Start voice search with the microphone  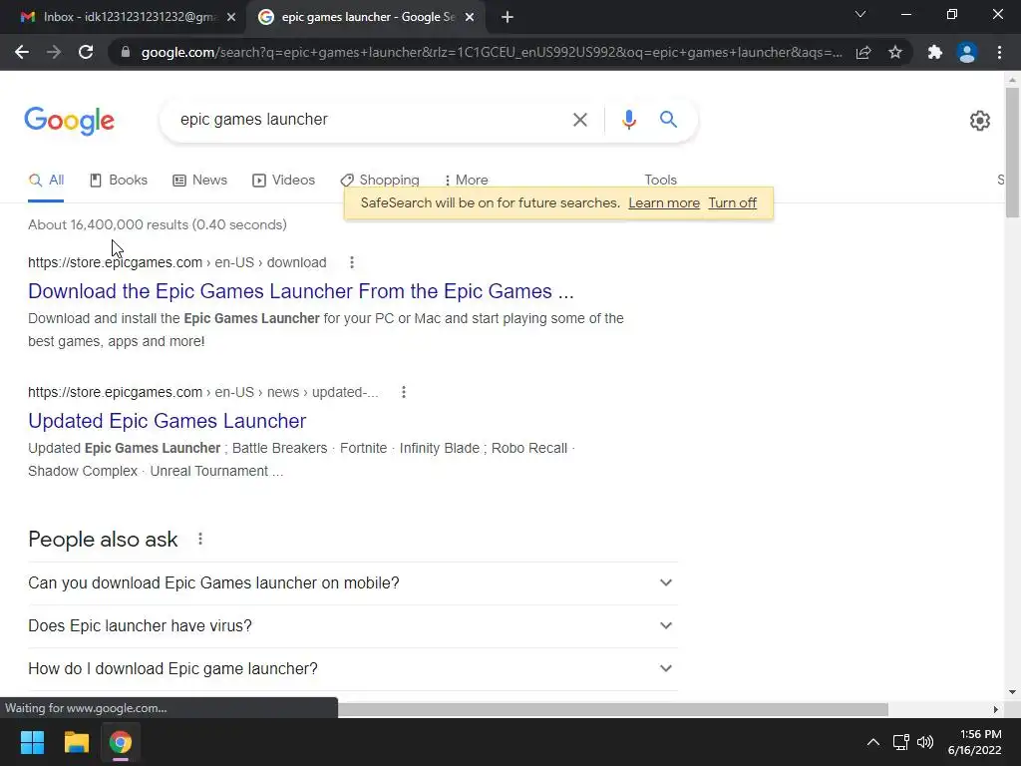point(628,120)
